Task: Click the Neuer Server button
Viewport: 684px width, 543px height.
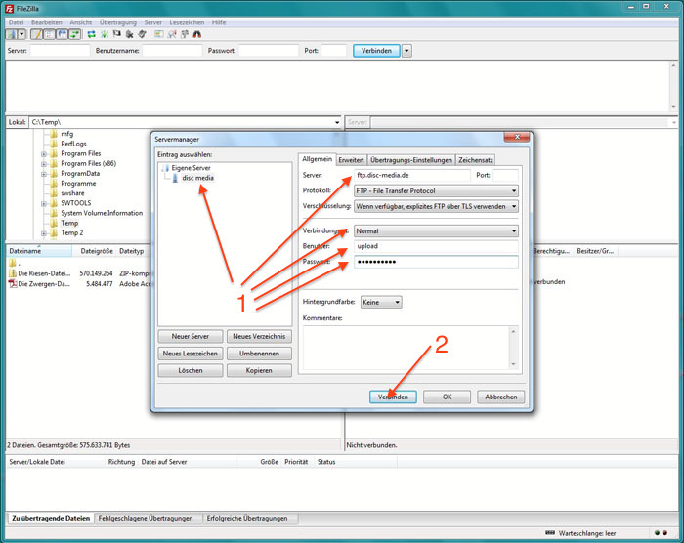Action: (x=191, y=336)
